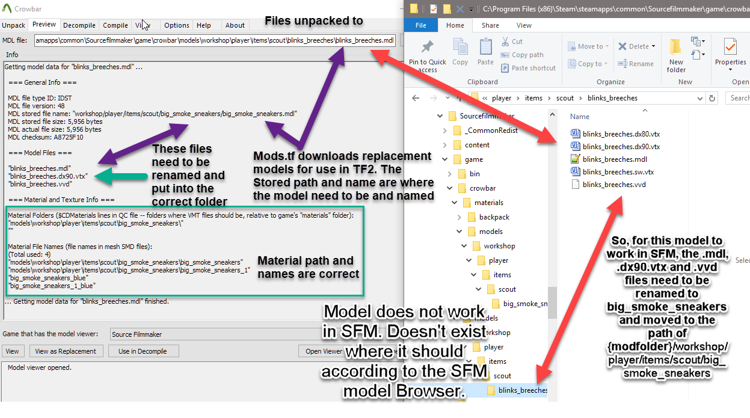Click Rename in Organize group
The image size is (750, 418).
(x=636, y=64)
